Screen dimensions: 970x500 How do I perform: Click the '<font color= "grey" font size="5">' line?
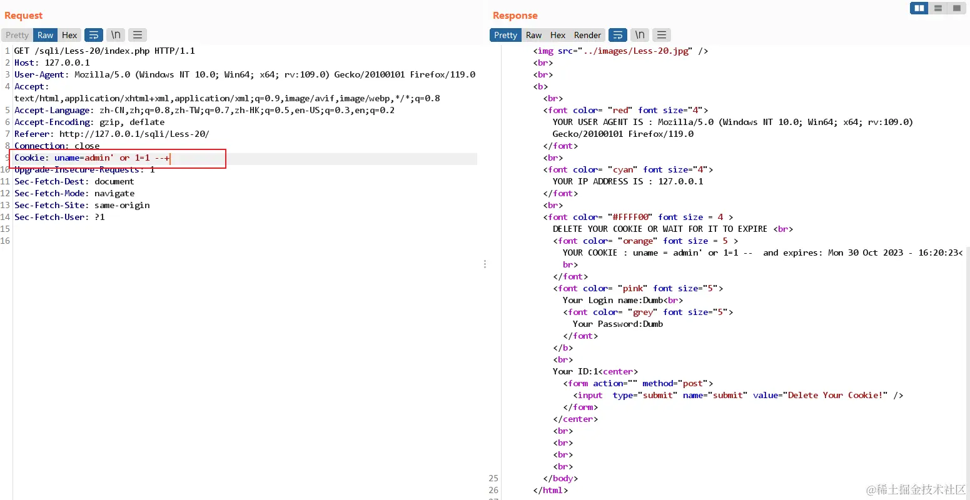pos(648,312)
